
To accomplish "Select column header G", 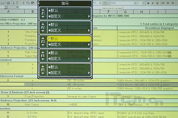I will [x=125, y=12].
